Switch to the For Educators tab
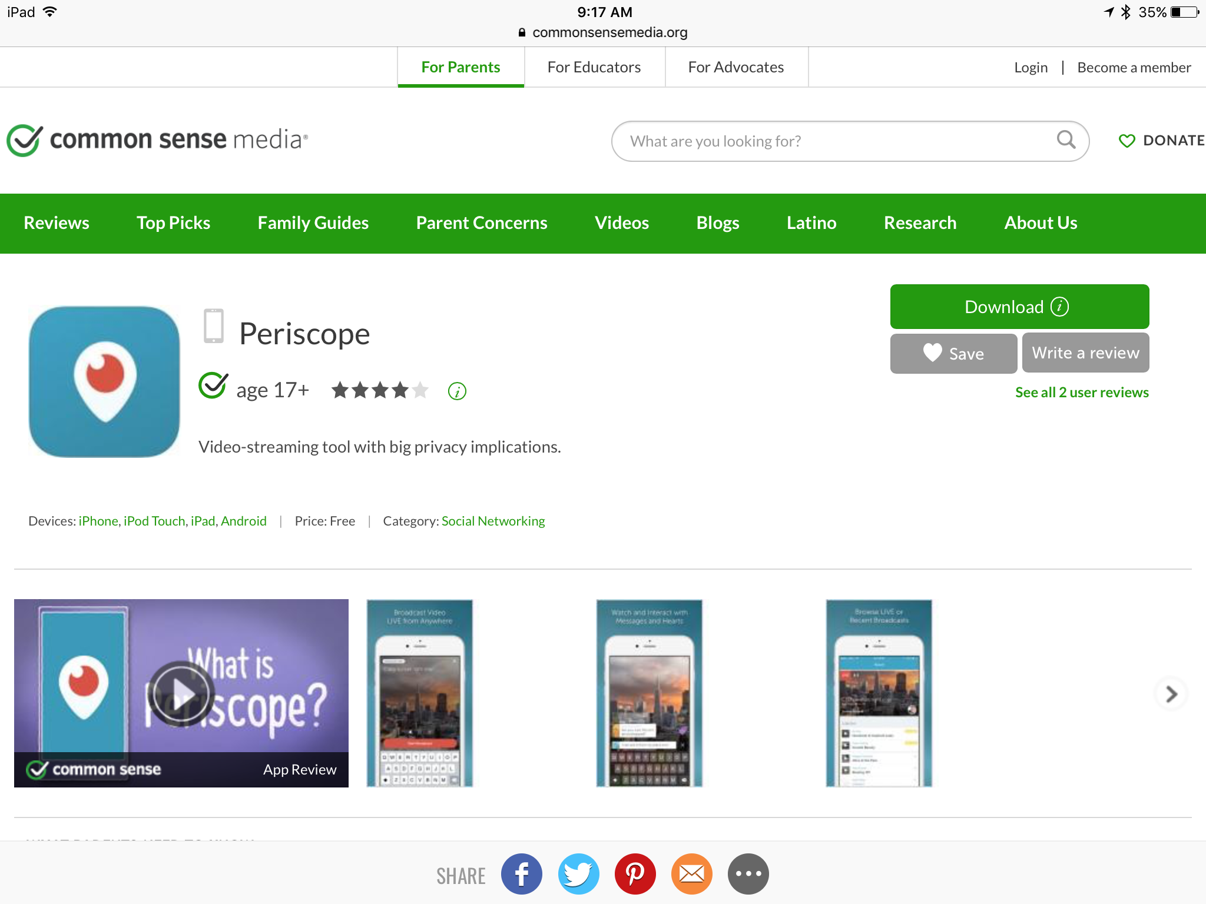The height and width of the screenshot is (904, 1206). coord(594,67)
